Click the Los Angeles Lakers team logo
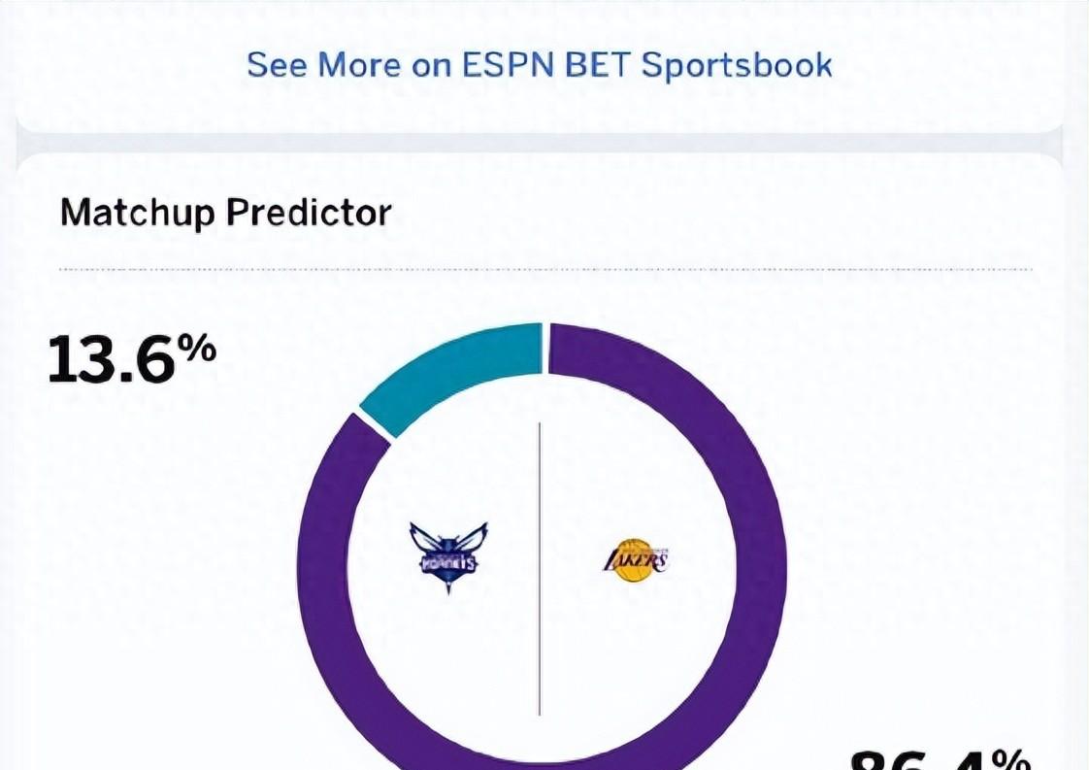This screenshot has height=770, width=1089. [x=636, y=560]
